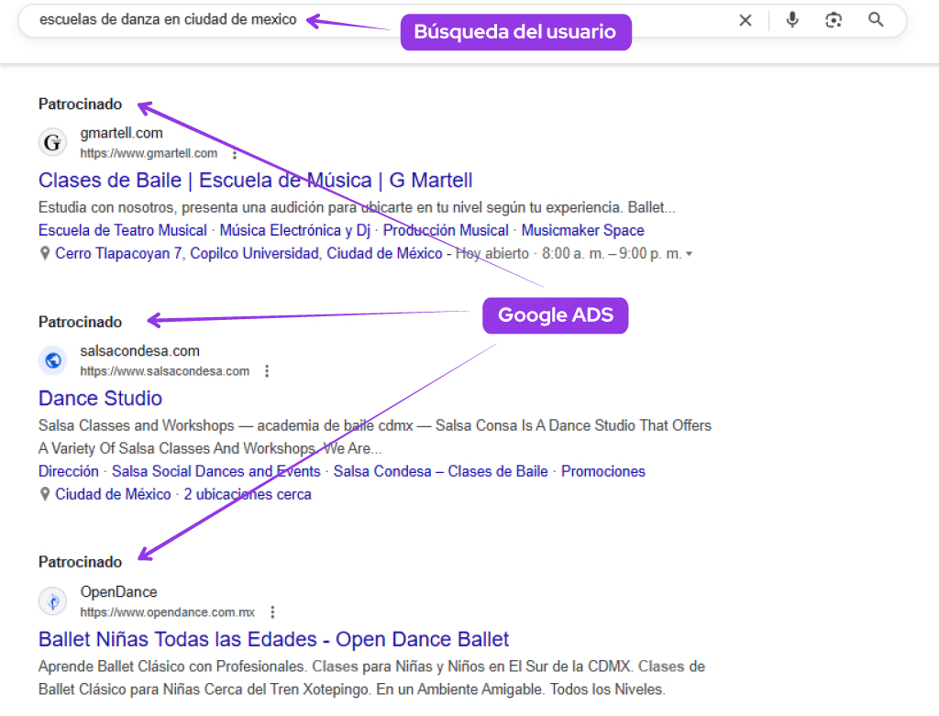Click the Dirección sitelink under Dance Studio

[68, 470]
